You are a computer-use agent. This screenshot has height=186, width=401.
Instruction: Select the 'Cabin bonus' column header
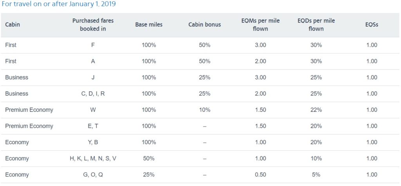pos(204,25)
